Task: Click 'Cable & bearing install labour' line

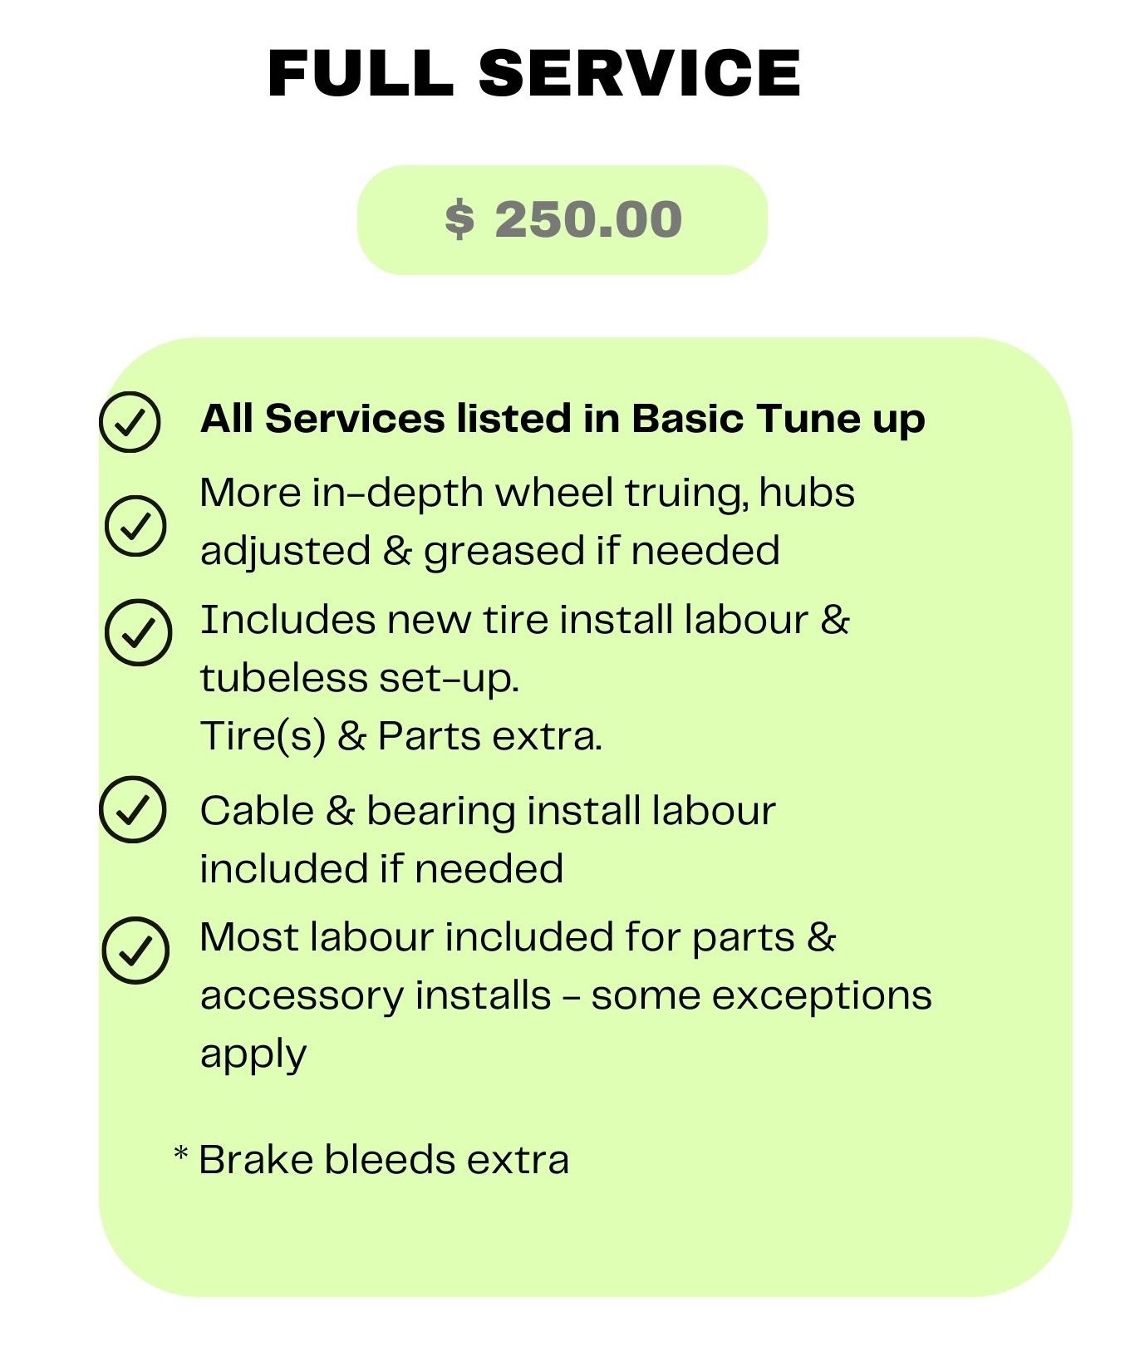Action: 488,812
